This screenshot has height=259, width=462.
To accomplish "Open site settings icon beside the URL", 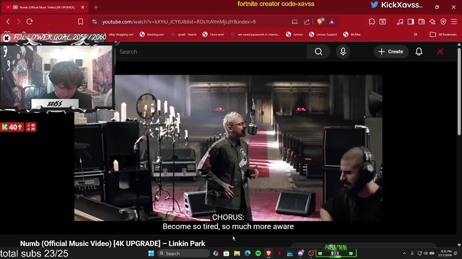I will 95,22.
